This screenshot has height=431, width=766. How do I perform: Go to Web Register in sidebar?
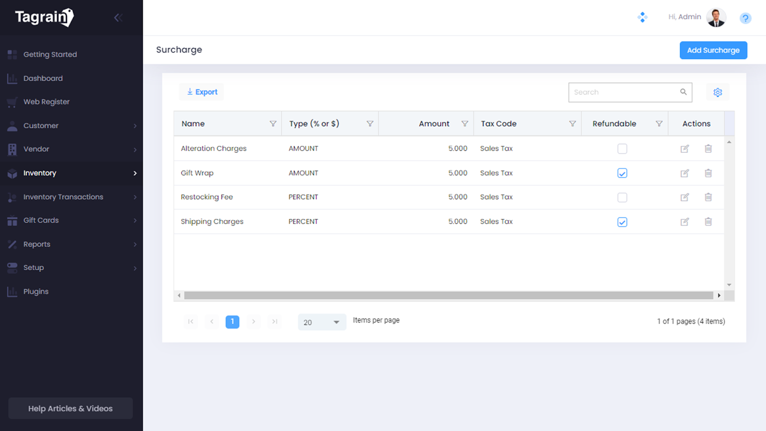[46, 102]
